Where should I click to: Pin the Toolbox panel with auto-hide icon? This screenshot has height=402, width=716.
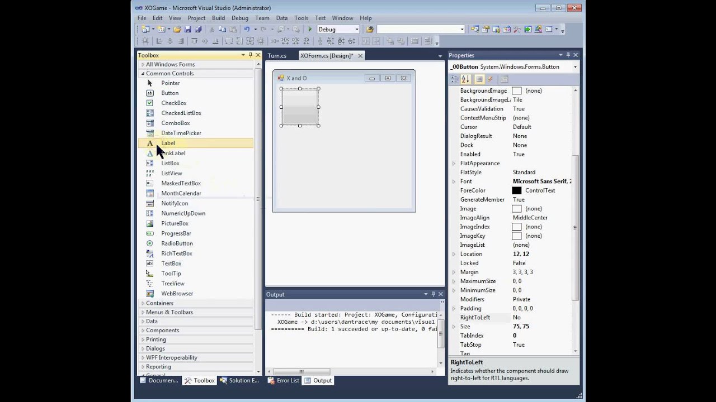[x=251, y=55]
